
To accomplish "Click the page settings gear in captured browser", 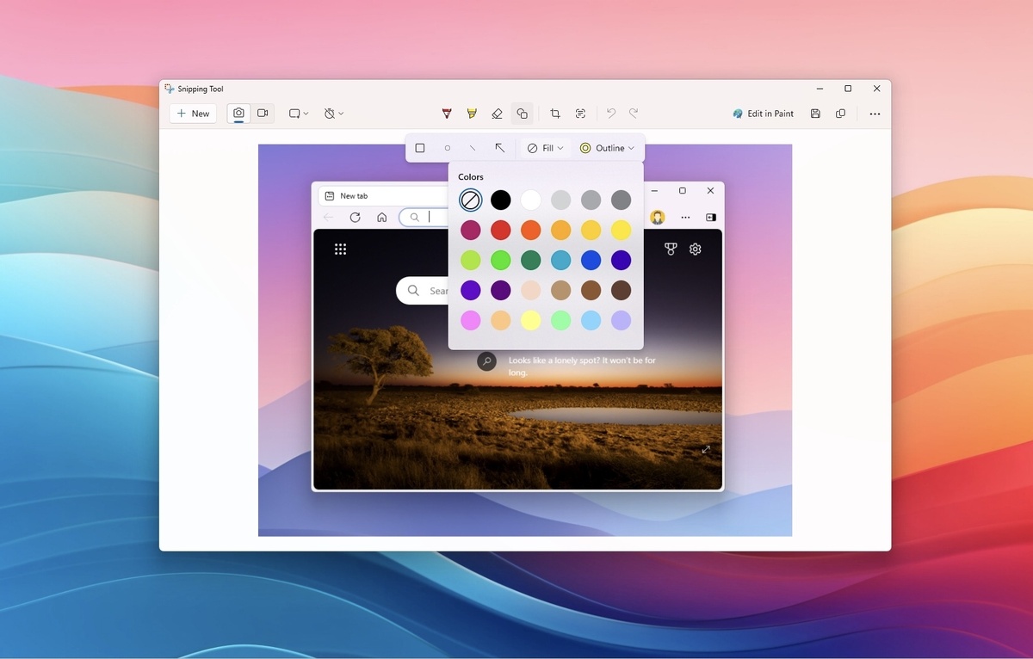I will point(696,249).
